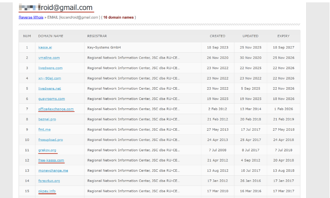Viewport: 330px width, 198px height.
Task: Open the Reverse Whois link
Action: click(x=31, y=17)
